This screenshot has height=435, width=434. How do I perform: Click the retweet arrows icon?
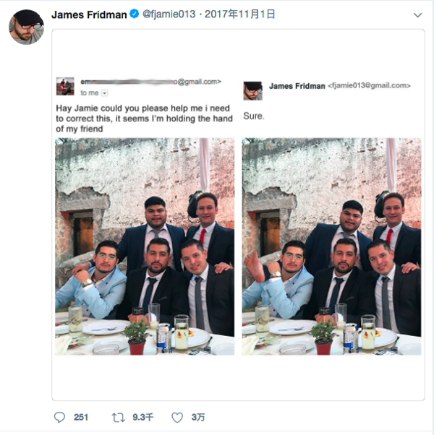pos(118,417)
